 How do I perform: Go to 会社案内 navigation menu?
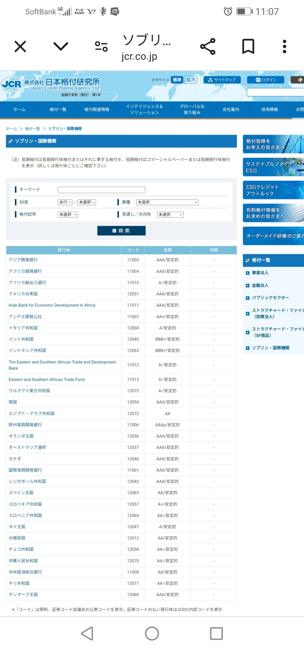231,109
